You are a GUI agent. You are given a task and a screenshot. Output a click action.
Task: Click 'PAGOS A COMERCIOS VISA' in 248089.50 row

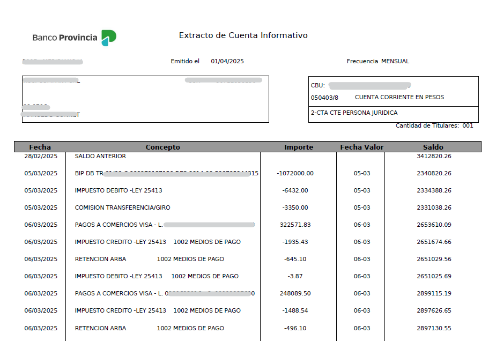(114, 293)
